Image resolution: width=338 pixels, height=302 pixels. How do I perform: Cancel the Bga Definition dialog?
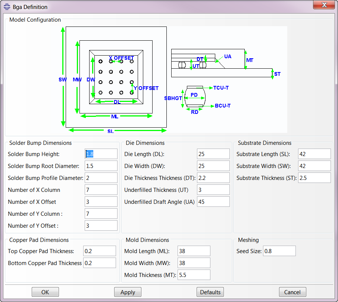(x=292, y=292)
